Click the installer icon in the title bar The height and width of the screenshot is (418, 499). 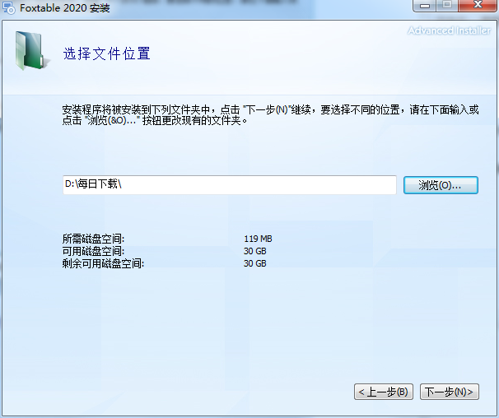coord(7,9)
